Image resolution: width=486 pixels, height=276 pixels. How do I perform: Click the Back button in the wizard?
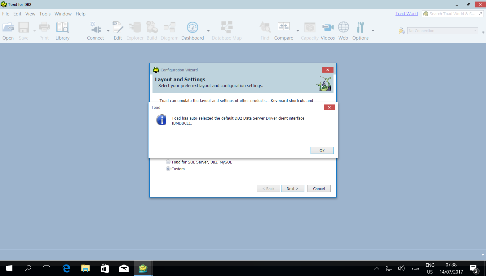point(268,189)
